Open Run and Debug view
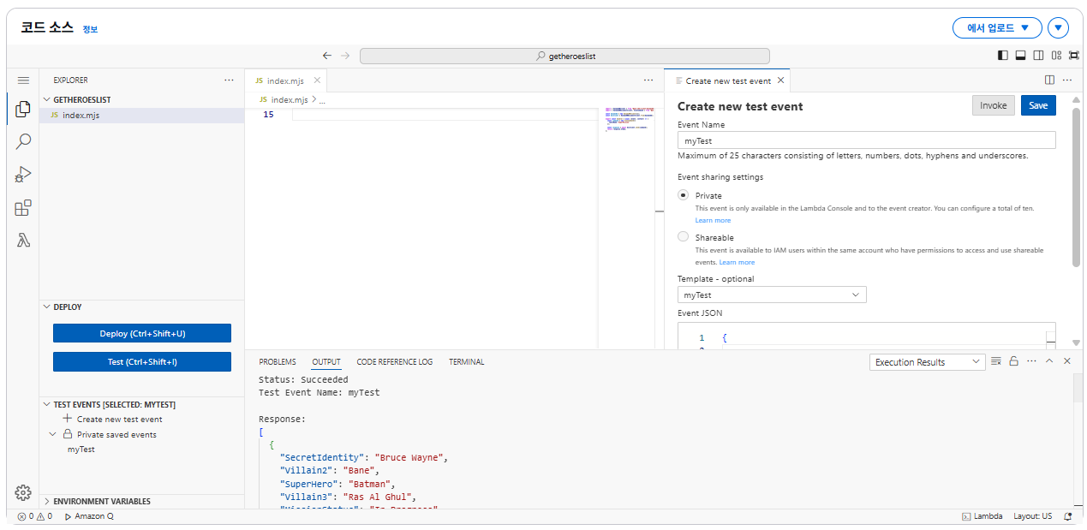Image resolution: width=1087 pixels, height=530 pixels. (23, 175)
